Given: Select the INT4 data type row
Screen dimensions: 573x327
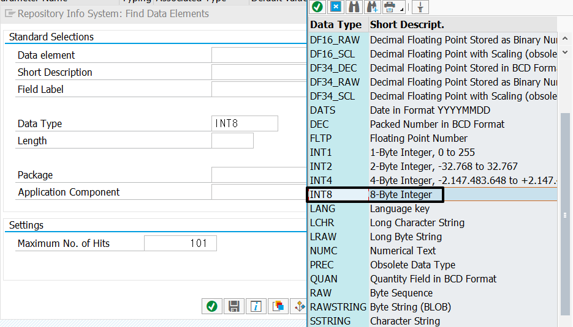Looking at the screenshot, I should pos(321,180).
